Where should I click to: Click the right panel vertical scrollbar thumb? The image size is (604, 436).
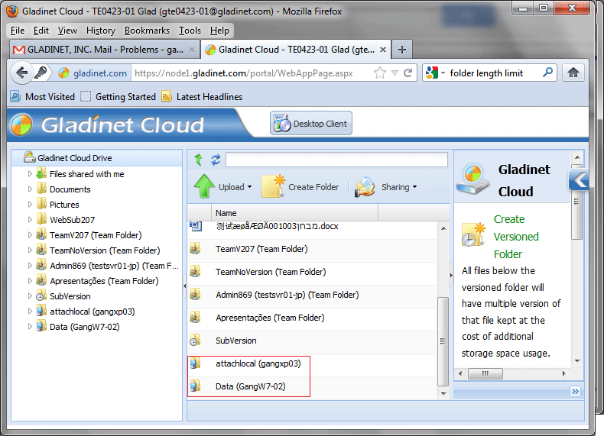576,202
